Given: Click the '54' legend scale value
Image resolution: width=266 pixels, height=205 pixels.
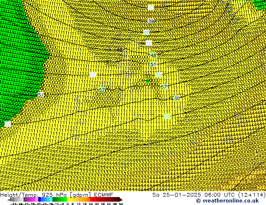Looking at the screenshot, I should pyautogui.click(x=120, y=204).
